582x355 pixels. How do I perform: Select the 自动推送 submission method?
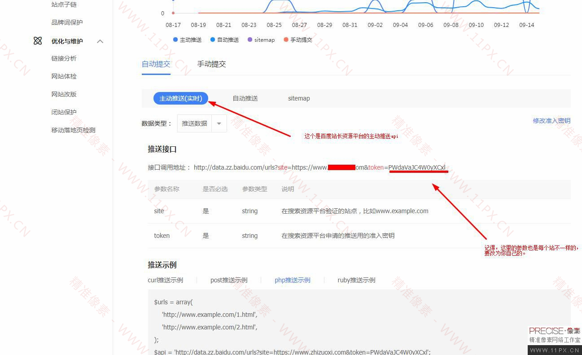point(245,98)
